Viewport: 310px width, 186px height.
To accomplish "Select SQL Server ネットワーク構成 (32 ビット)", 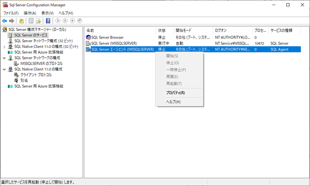I will (43, 41).
